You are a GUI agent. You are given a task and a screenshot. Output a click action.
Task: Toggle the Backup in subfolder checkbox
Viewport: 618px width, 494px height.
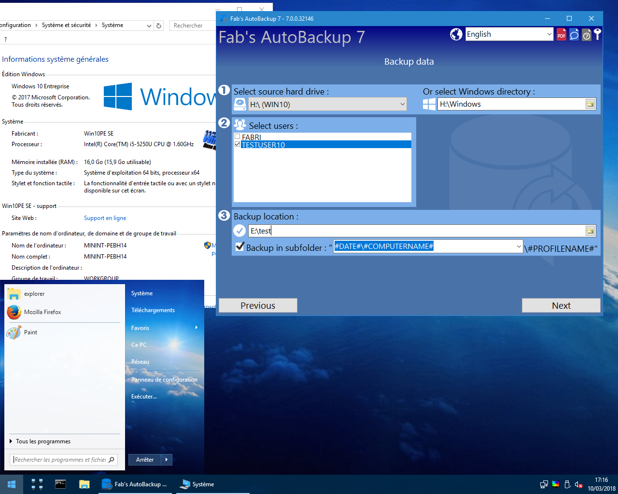239,247
